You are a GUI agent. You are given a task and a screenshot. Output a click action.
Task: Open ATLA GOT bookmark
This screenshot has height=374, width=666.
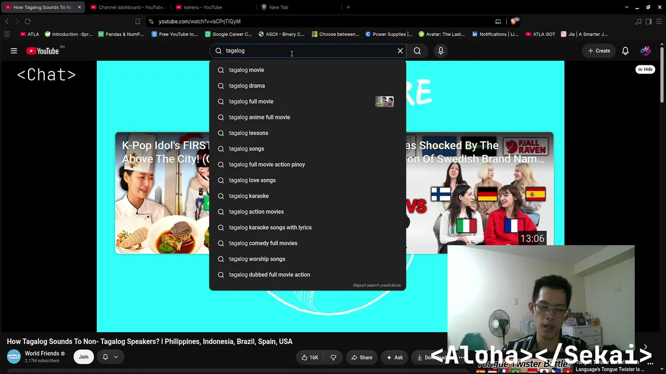[x=541, y=34]
